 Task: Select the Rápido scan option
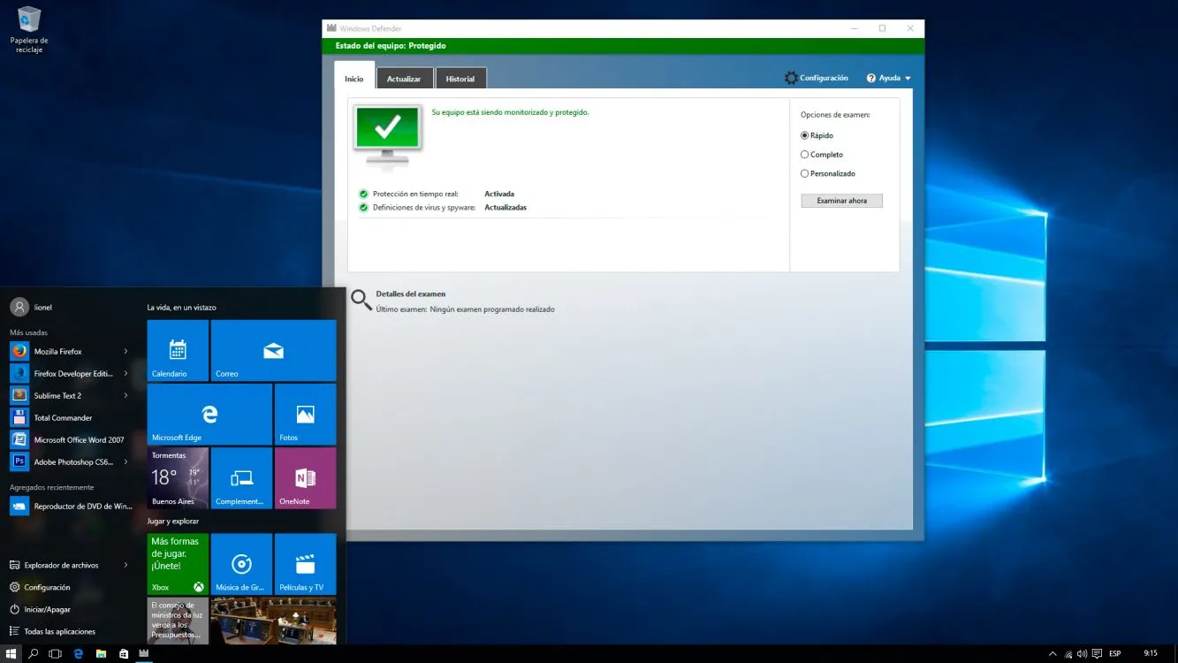(x=804, y=135)
